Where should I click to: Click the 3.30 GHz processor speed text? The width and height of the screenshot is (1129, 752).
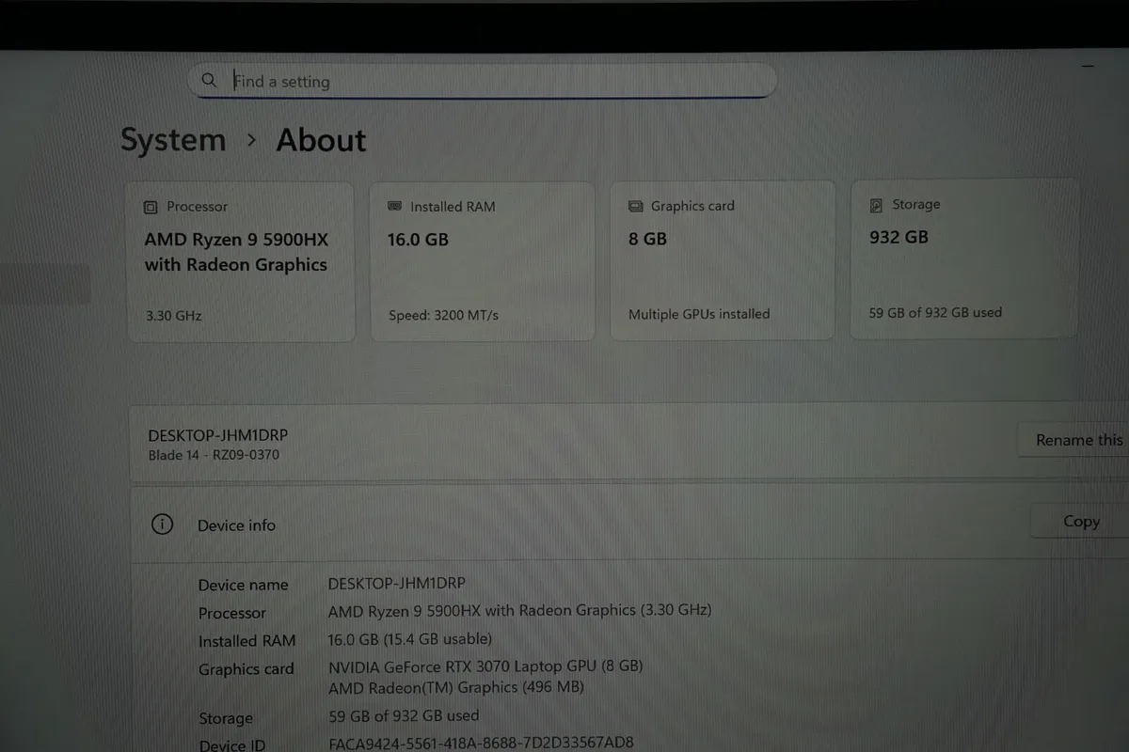tap(174, 316)
